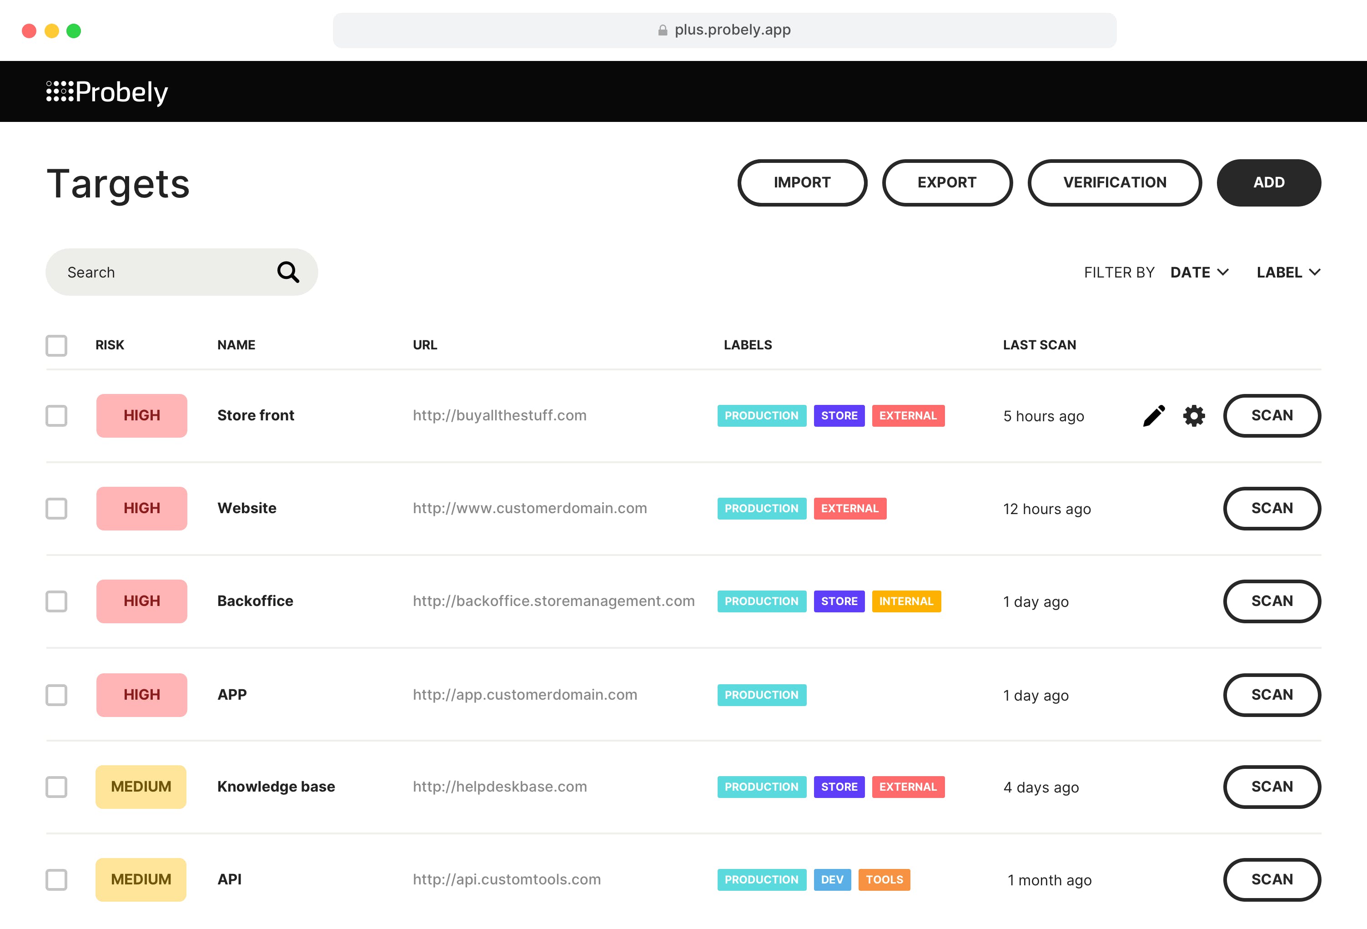
Task: Start a SCAN for Knowledge base
Action: point(1272,787)
